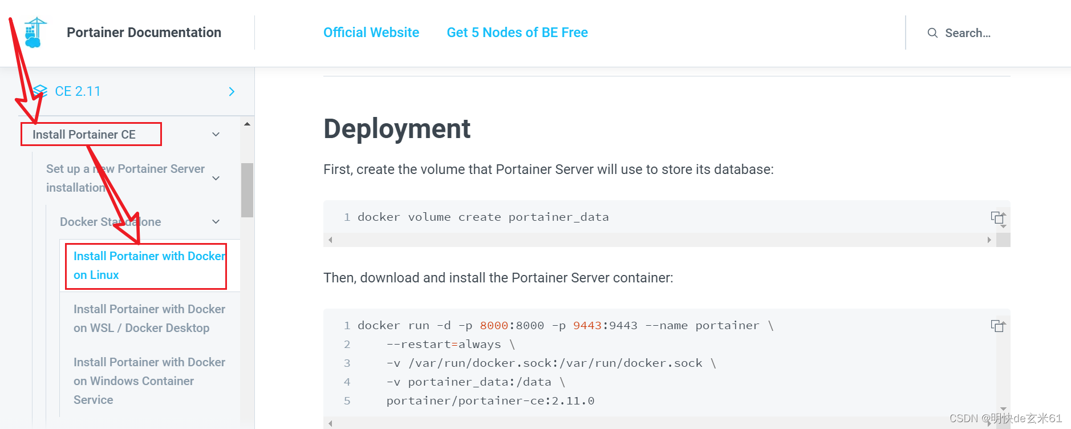Click 'Then, download and install' paragraph
This screenshot has width=1071, height=429.
tap(498, 278)
